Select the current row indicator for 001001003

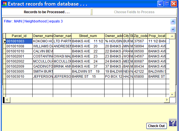pos(4,41)
